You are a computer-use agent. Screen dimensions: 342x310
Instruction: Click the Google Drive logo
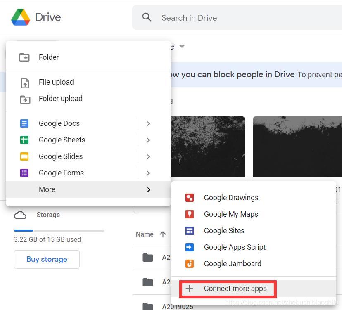click(x=21, y=17)
